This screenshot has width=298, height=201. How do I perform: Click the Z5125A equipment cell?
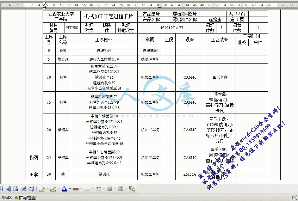190,174
